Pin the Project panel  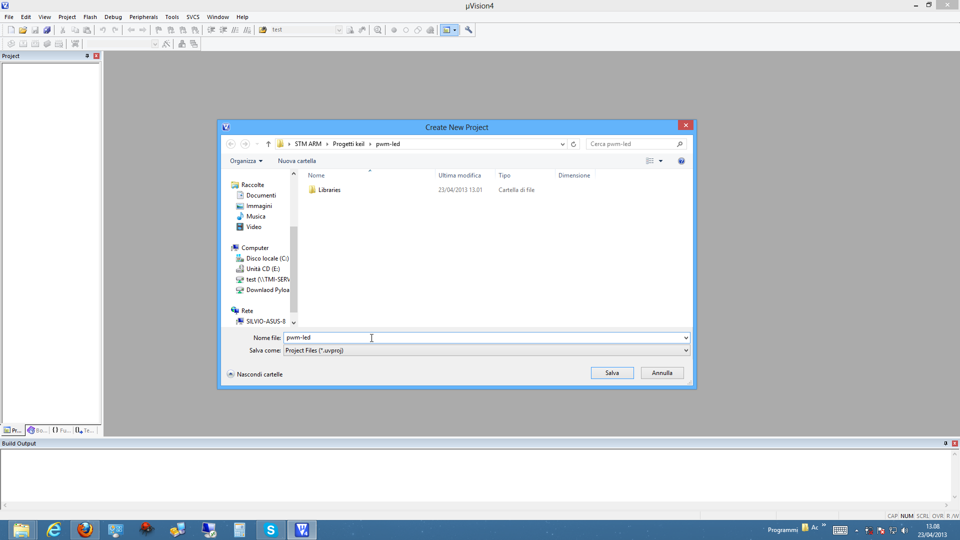pyautogui.click(x=87, y=56)
